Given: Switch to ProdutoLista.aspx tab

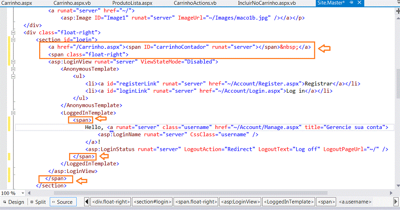Looking at the screenshot, I should click(x=132, y=3).
